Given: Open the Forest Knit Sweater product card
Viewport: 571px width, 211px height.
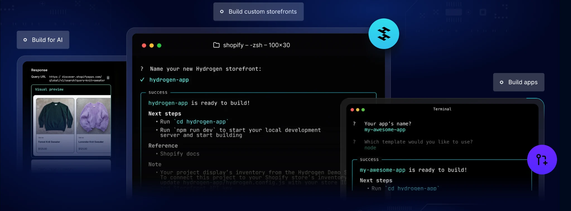Looking at the screenshot, I should pos(55,125).
